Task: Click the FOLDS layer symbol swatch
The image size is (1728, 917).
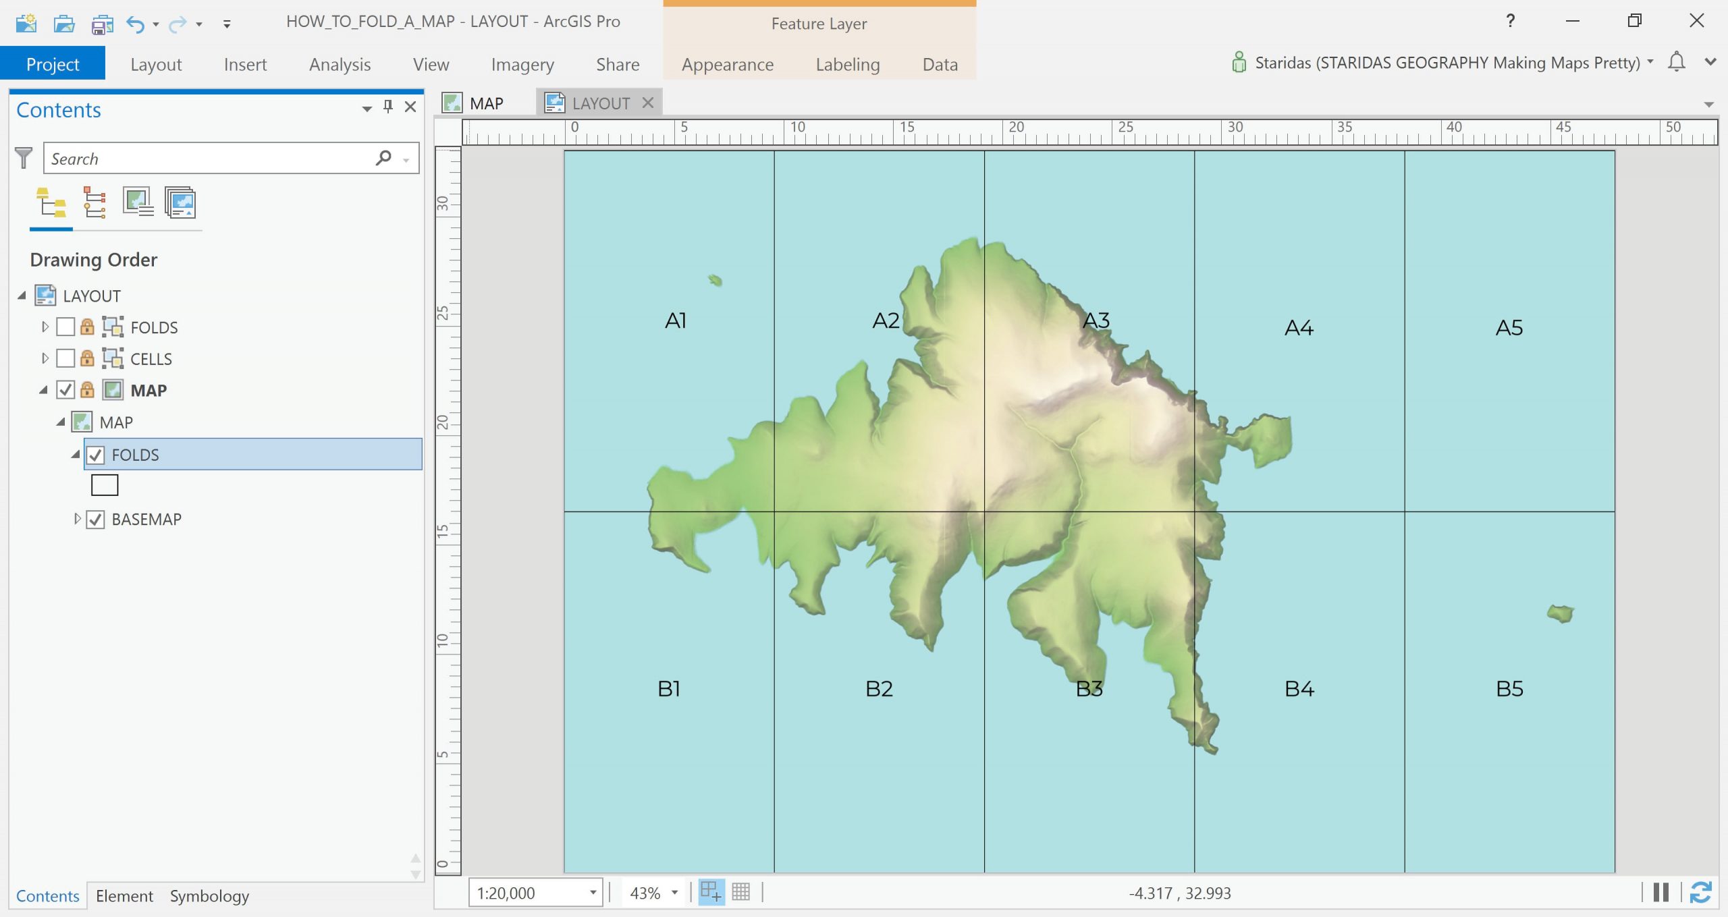Action: pyautogui.click(x=105, y=485)
